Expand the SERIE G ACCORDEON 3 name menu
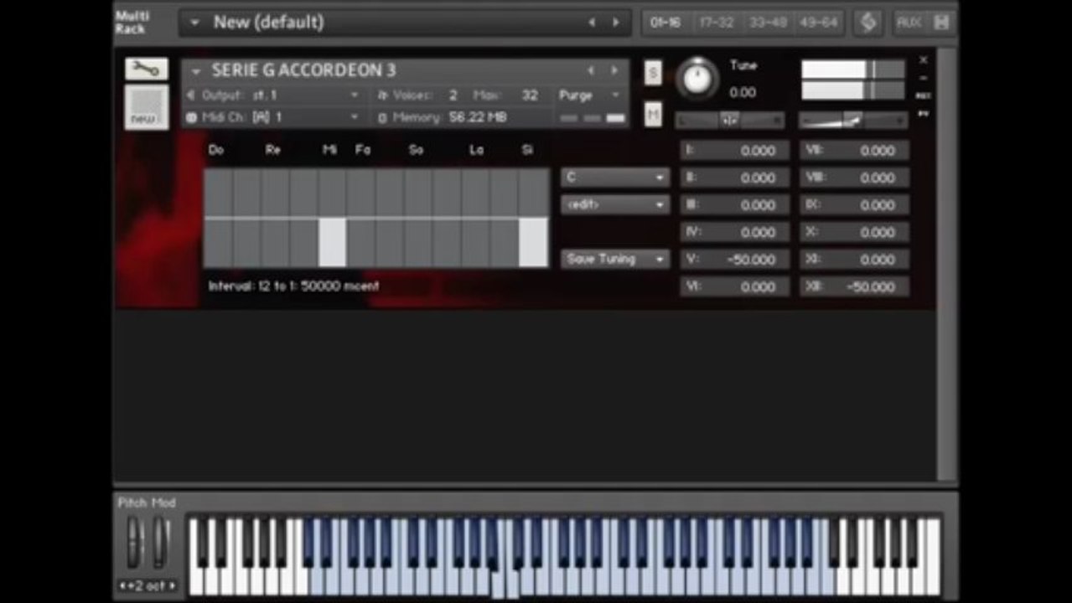The image size is (1072, 603). click(x=196, y=71)
